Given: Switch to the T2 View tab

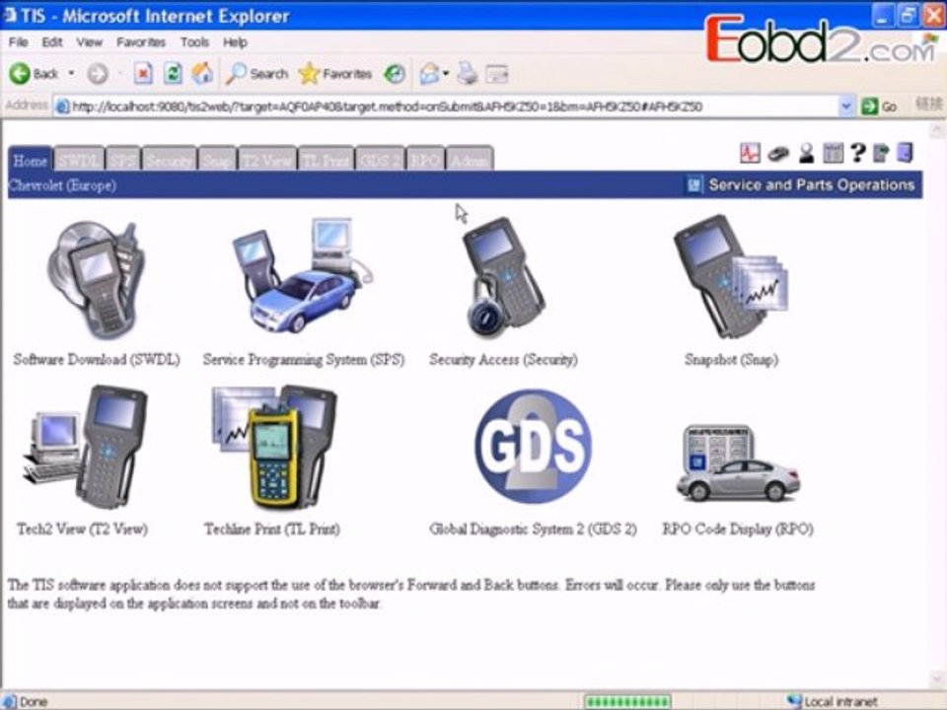Looking at the screenshot, I should [x=267, y=160].
